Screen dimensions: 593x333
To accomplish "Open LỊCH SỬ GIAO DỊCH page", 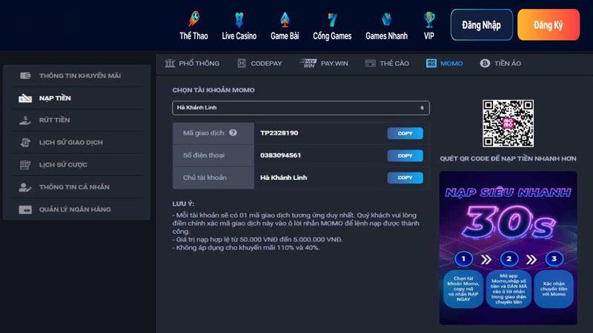I will click(x=77, y=142).
